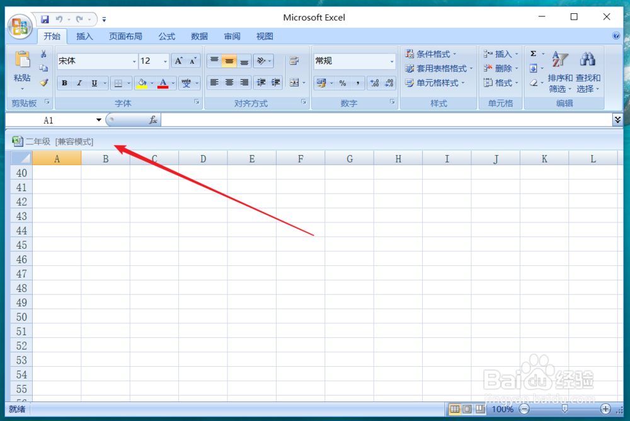Viewport: 630px width, 421px height.
Task: Select column A header
Action: point(57,159)
